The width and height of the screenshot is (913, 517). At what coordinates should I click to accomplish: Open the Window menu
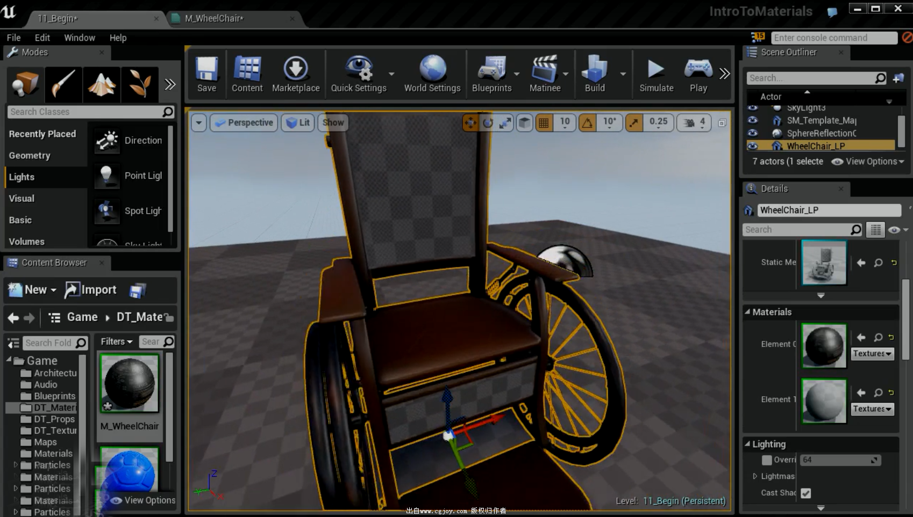[x=80, y=38]
